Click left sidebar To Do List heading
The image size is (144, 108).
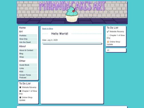(25, 83)
